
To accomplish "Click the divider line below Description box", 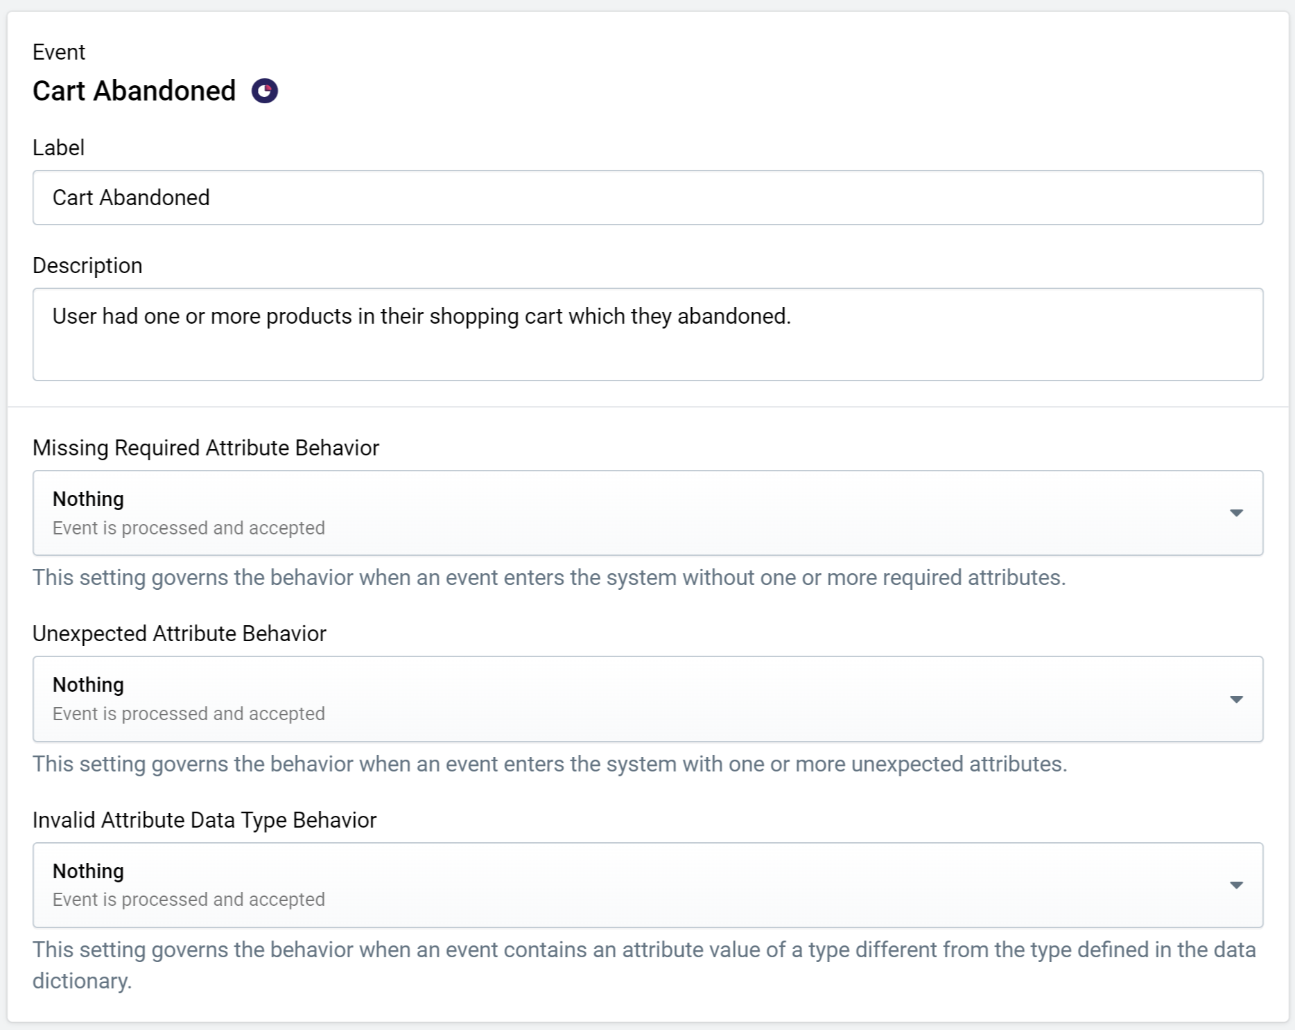I will [x=647, y=407].
